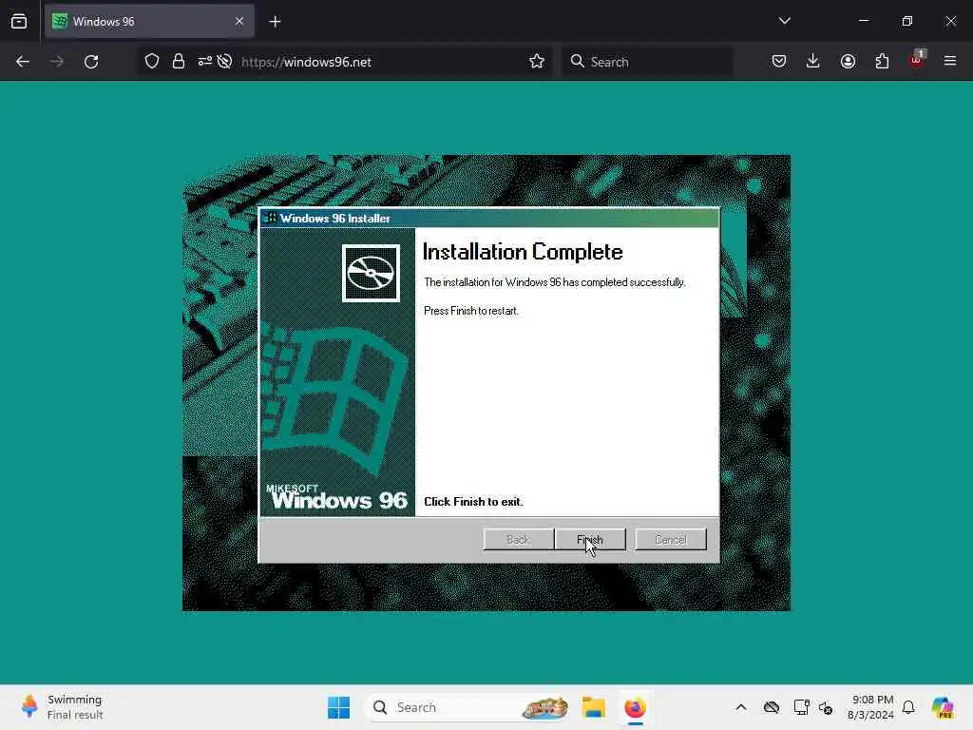Open the Extensions puzzle icon

click(x=882, y=62)
